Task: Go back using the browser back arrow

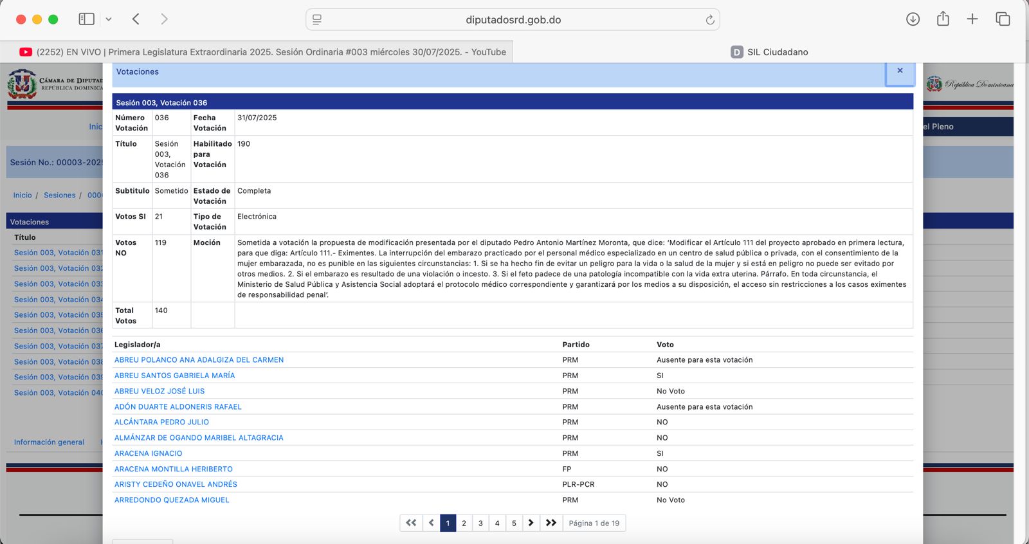Action: [x=136, y=19]
